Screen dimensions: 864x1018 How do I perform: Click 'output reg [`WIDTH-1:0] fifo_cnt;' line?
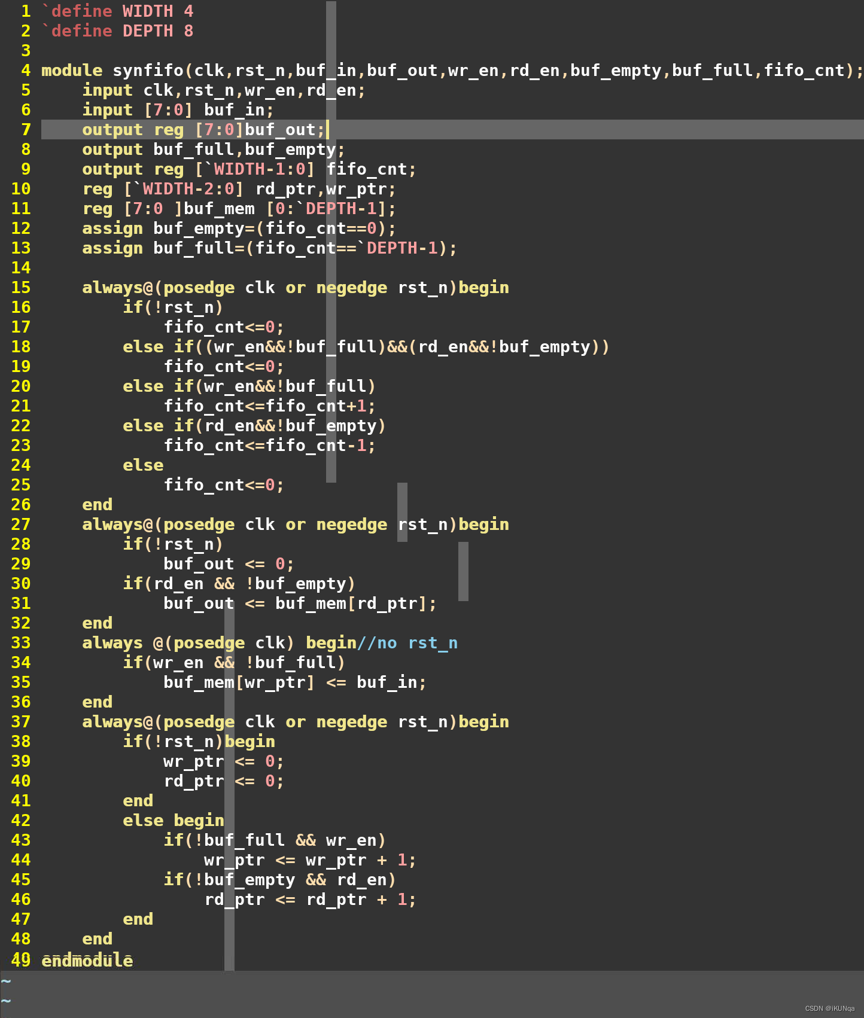tap(249, 169)
